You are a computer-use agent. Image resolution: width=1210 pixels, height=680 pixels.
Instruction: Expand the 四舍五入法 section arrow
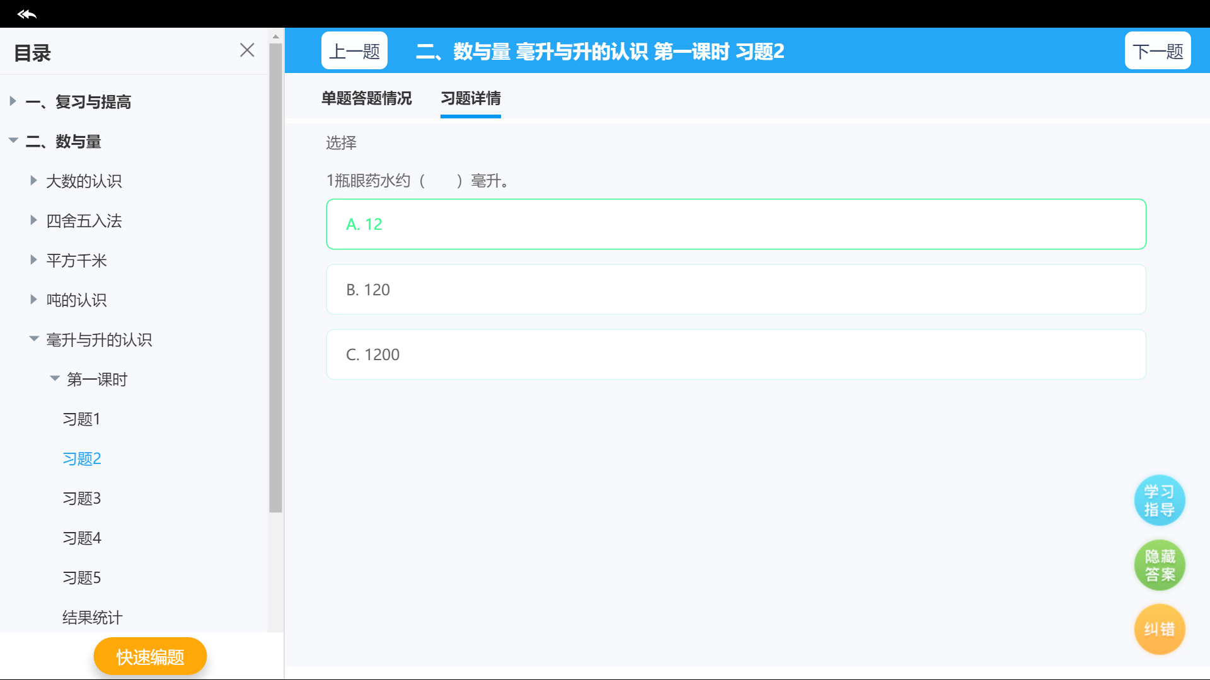[x=33, y=220]
